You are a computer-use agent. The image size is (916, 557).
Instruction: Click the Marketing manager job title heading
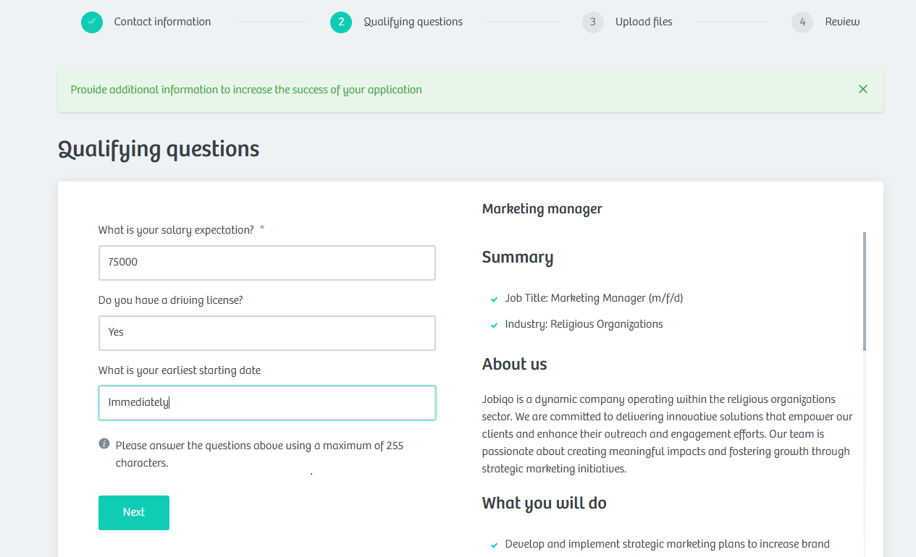point(542,209)
